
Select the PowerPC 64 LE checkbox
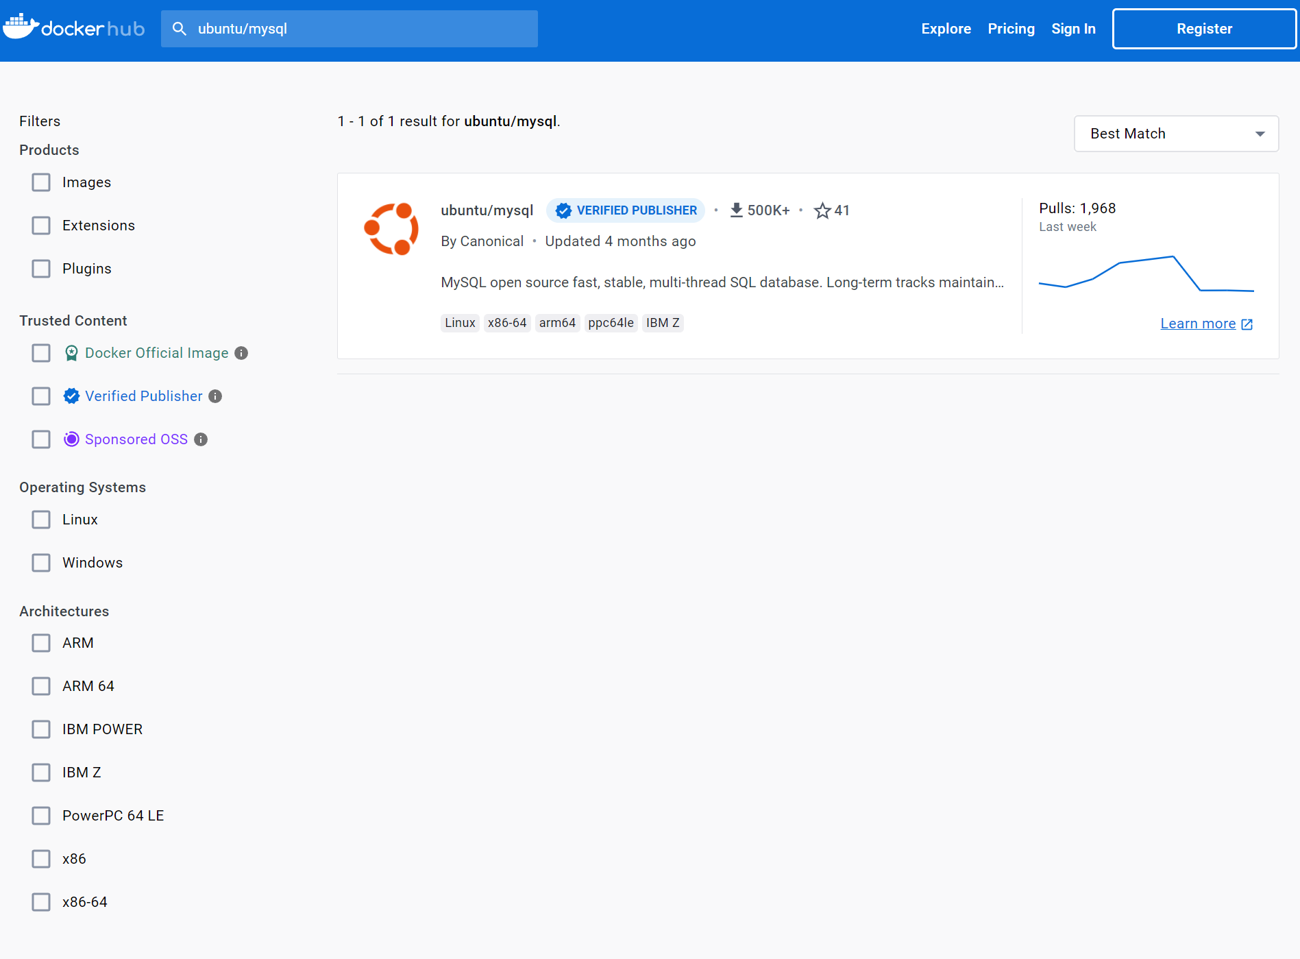pyautogui.click(x=41, y=816)
